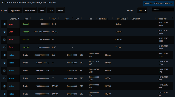Viewport: 175px width, 97px height.
Task: Open row icon for OKCoin BTC deposit
Action: coord(4,40)
